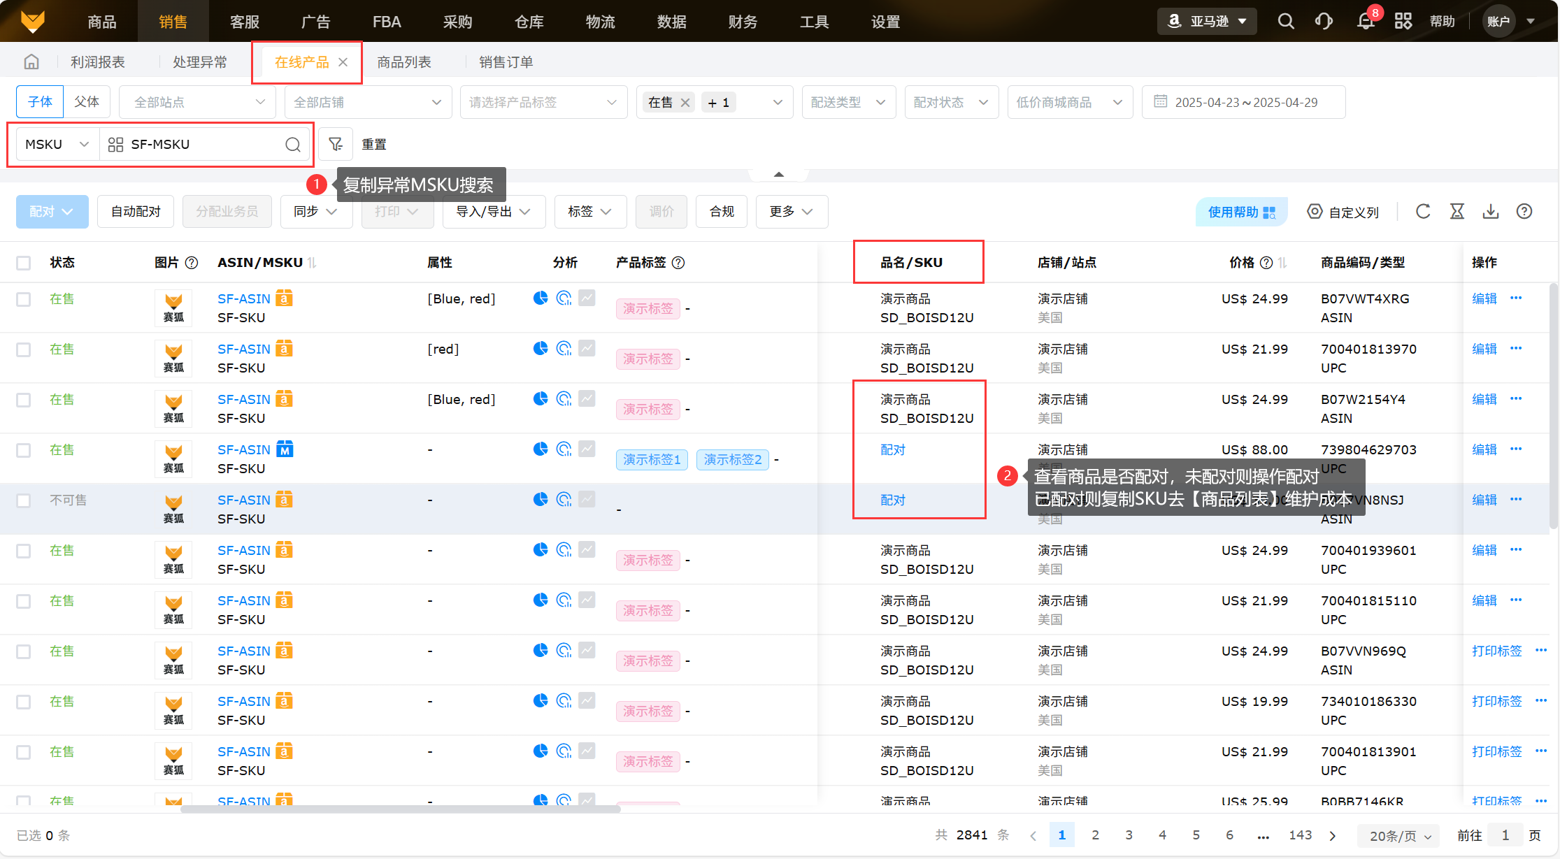This screenshot has width=1560, height=859.
Task: Click the search magnifier icon in top bar
Action: tap(1285, 21)
